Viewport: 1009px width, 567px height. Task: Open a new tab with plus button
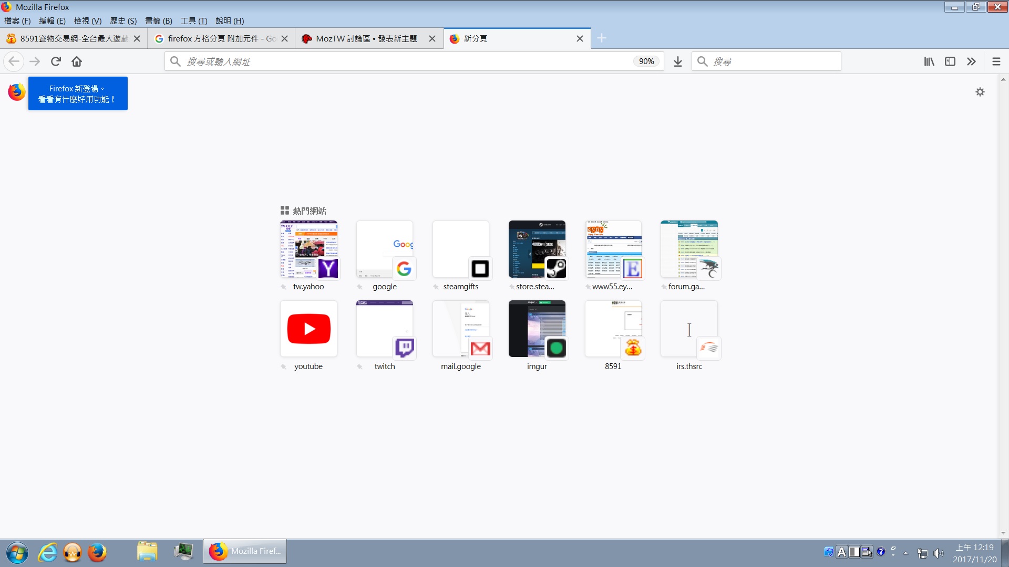[x=602, y=38]
